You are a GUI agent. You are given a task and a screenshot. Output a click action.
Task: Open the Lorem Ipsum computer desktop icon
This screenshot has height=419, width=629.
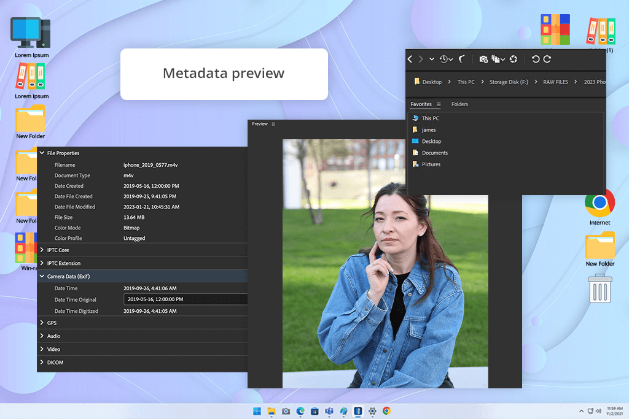tap(31, 37)
